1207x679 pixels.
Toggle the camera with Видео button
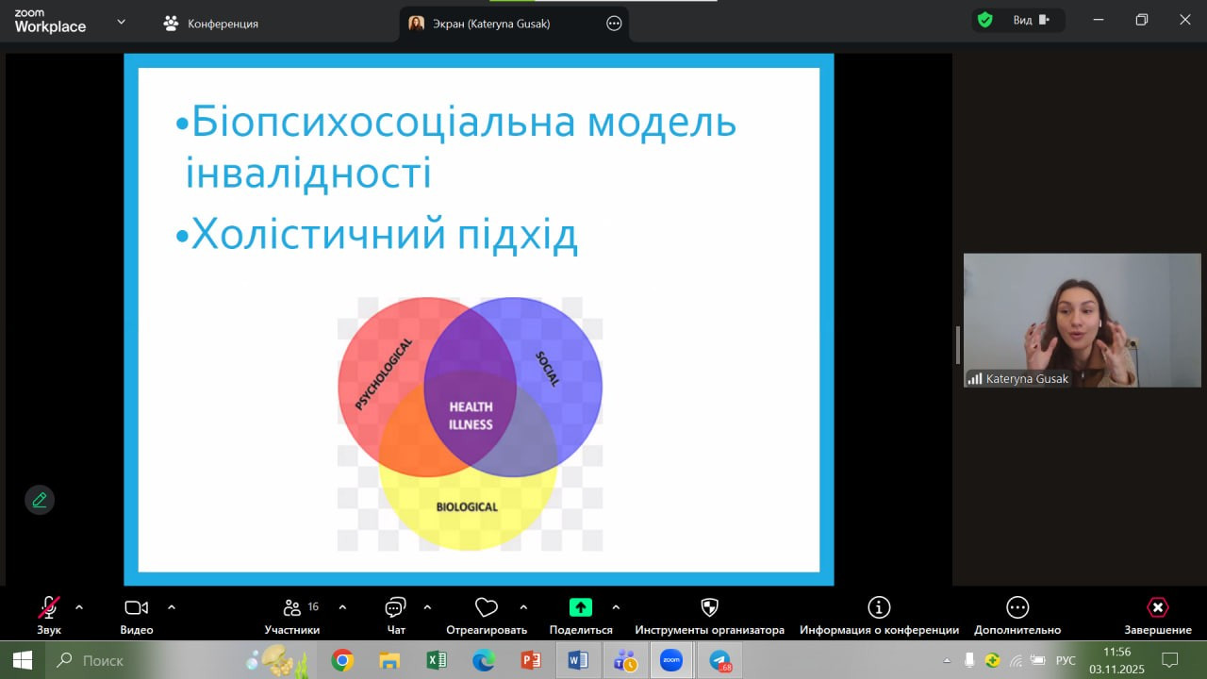point(137,608)
